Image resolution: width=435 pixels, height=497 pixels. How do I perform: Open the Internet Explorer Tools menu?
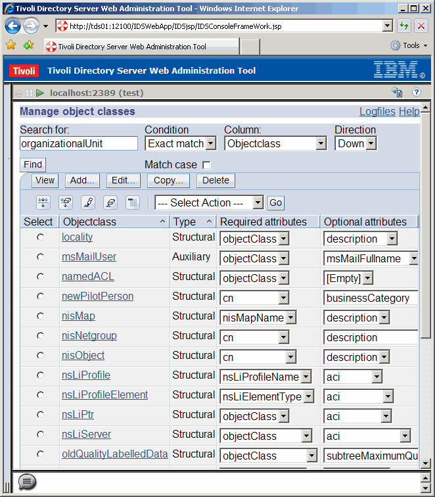[410, 46]
